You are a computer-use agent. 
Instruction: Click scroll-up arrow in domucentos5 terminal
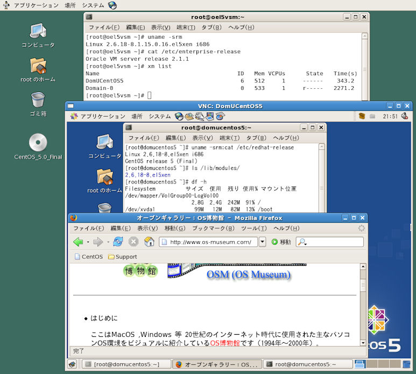coord(321,146)
